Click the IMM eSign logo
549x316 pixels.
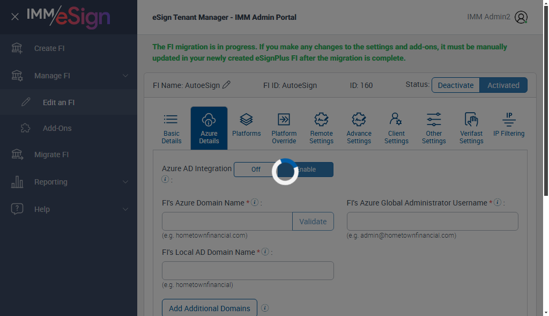[69, 17]
